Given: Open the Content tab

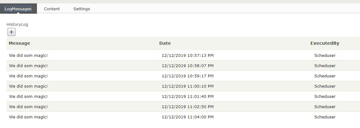Looking at the screenshot, I should (x=52, y=9).
